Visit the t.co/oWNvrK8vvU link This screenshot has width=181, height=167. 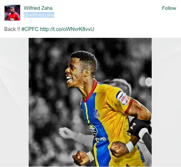67,29
